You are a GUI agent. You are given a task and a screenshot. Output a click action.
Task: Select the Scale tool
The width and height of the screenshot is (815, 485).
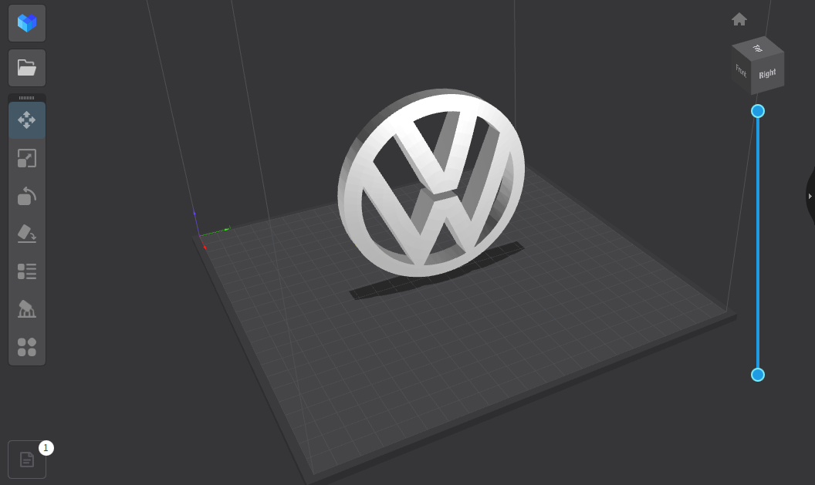point(27,158)
